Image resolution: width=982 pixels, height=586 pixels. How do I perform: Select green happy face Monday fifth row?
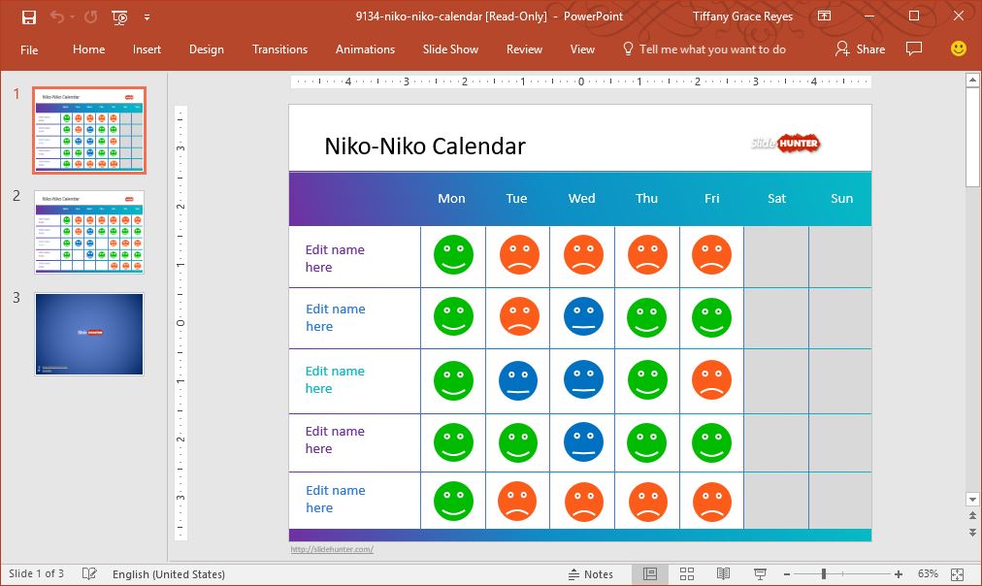pos(453,501)
